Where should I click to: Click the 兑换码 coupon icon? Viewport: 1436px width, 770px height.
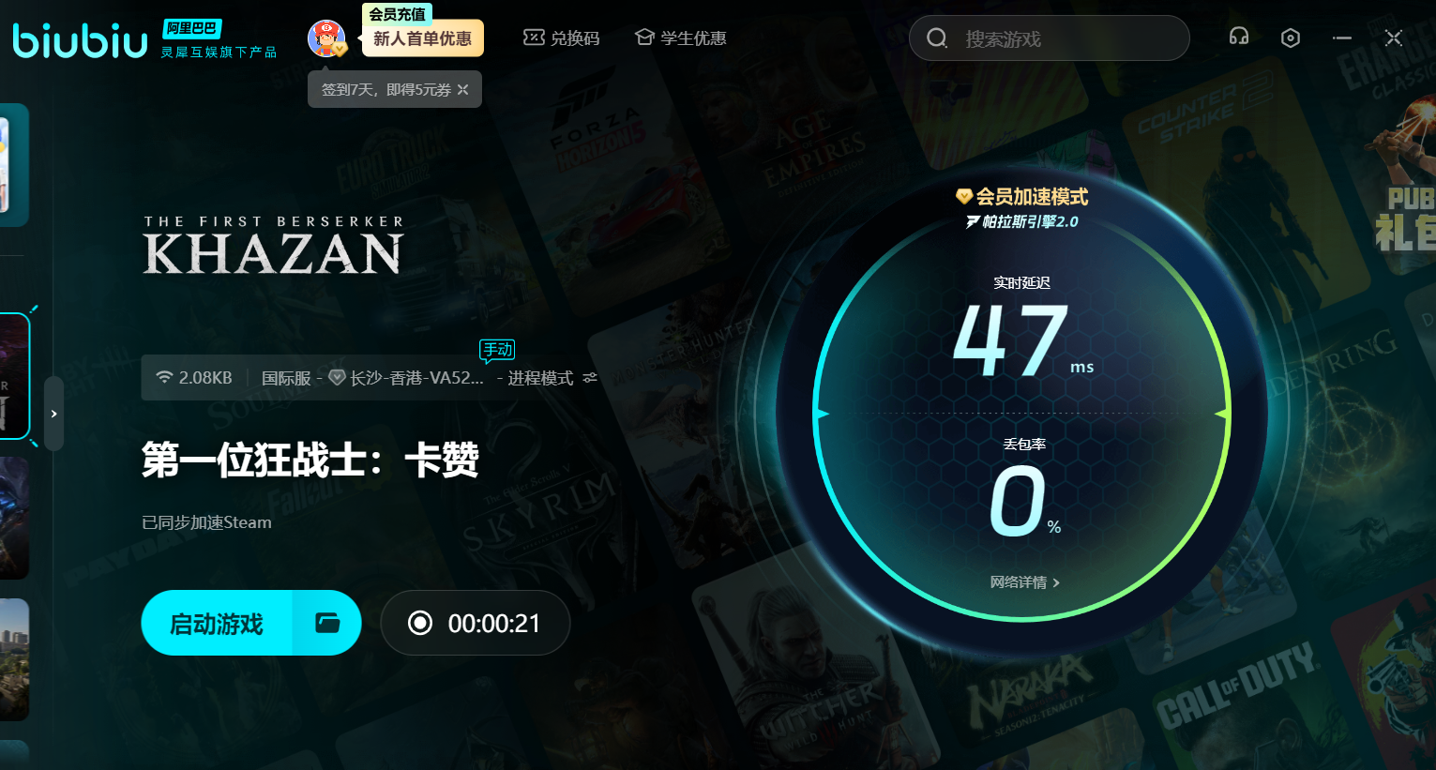point(534,38)
